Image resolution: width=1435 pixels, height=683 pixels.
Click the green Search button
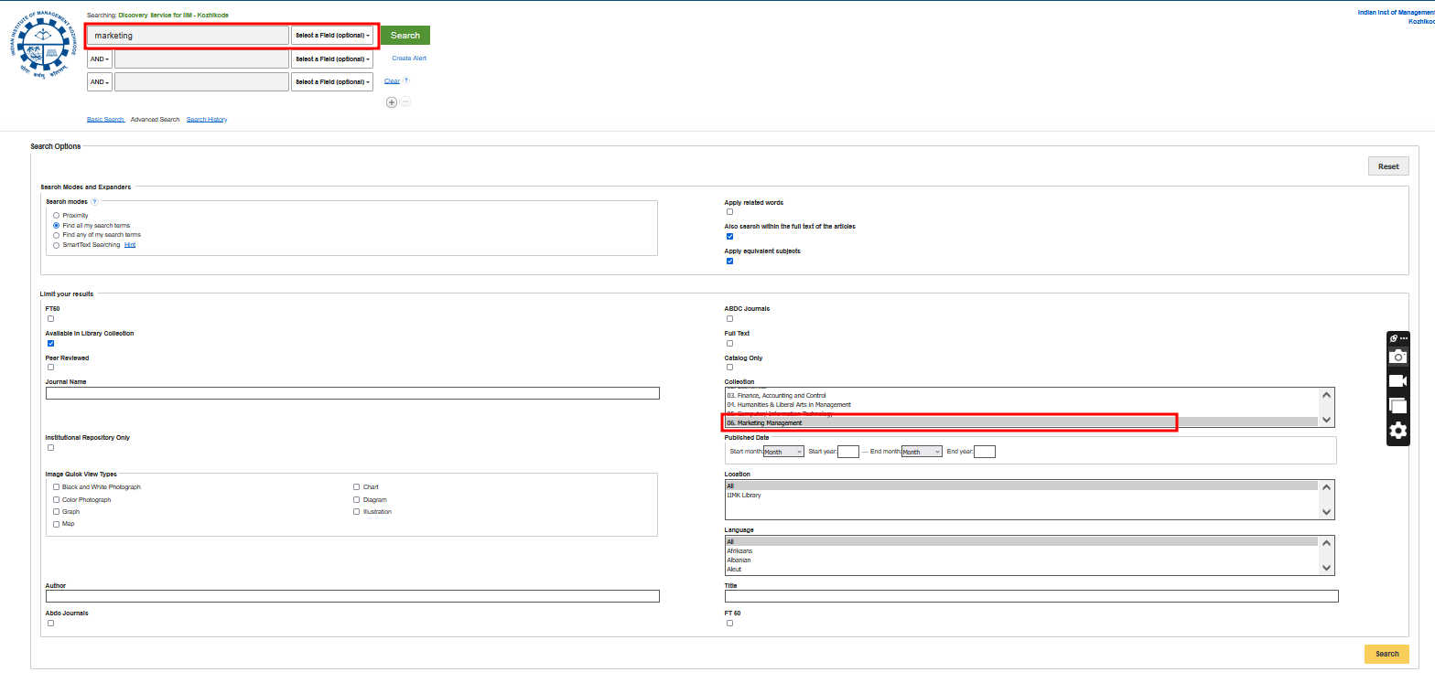[405, 36]
